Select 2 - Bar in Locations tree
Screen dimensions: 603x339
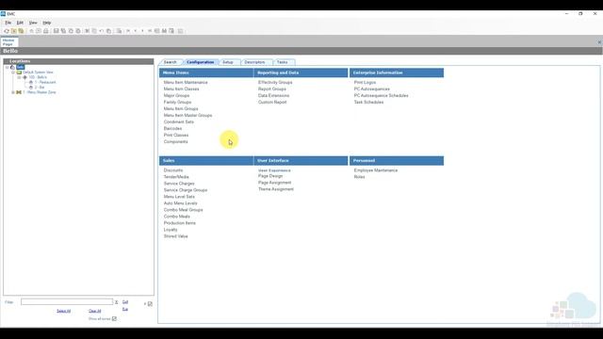(x=40, y=88)
